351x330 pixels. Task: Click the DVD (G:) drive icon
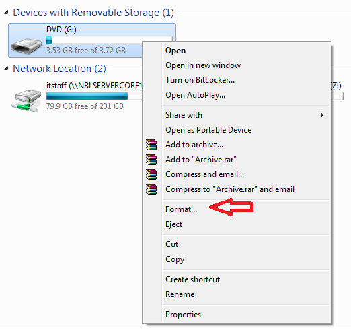(26, 46)
